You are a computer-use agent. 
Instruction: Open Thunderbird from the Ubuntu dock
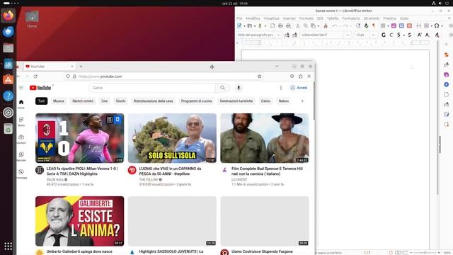coord(8,31)
